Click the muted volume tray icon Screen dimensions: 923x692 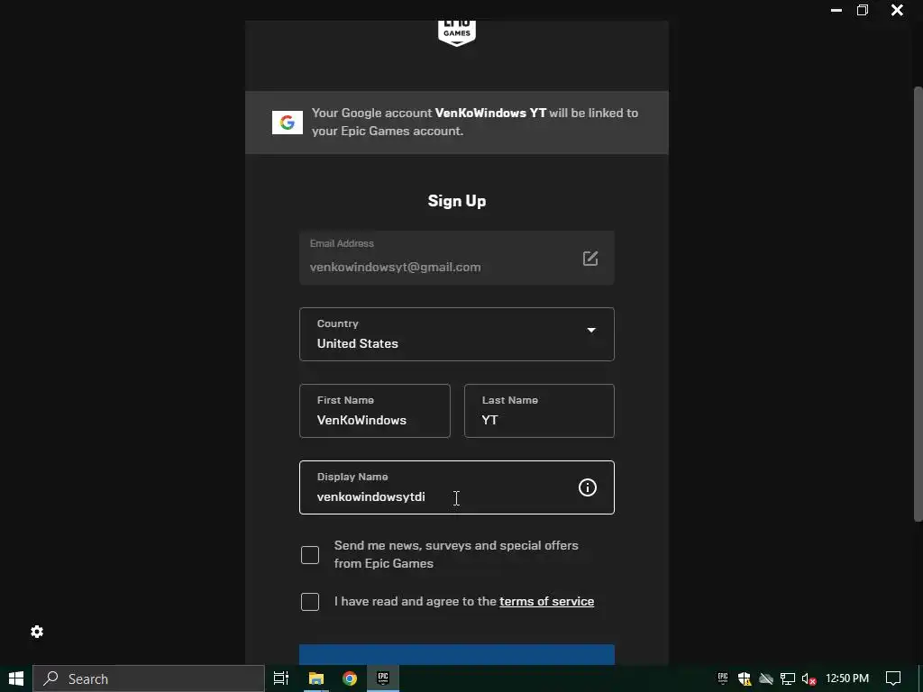[809, 678]
